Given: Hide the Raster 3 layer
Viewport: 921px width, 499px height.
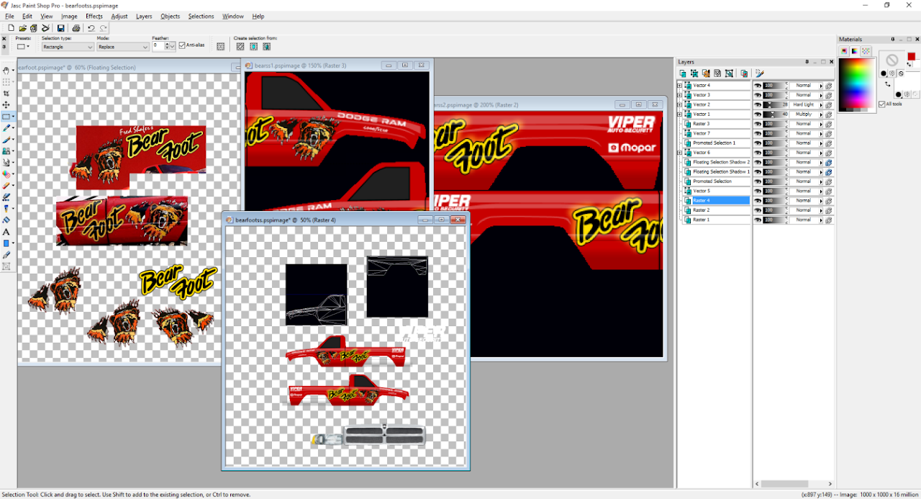Looking at the screenshot, I should [758, 124].
